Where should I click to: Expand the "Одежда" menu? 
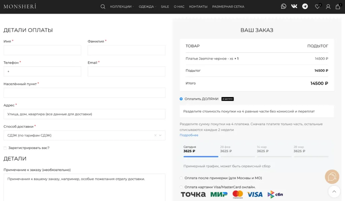147,7
